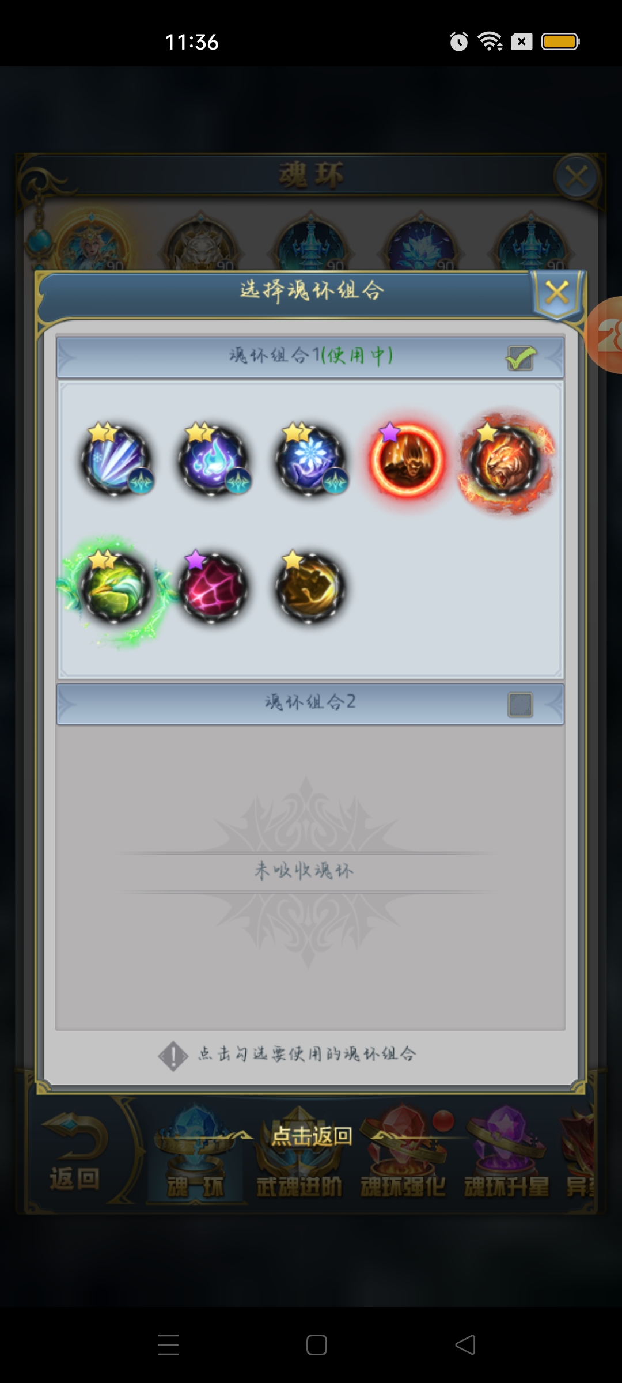Select the ice slash soul ring icon
The image size is (622, 1383).
point(116,460)
